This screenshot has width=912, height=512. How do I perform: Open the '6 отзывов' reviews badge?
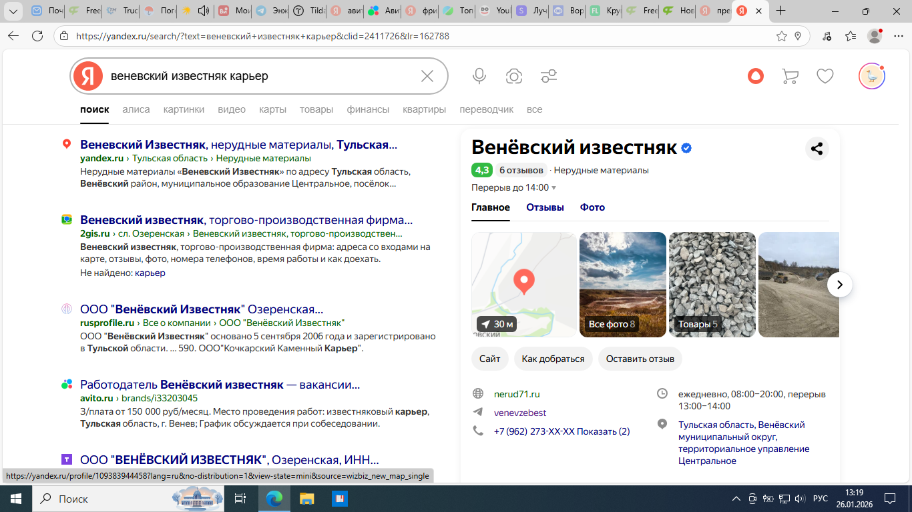pyautogui.click(x=521, y=170)
